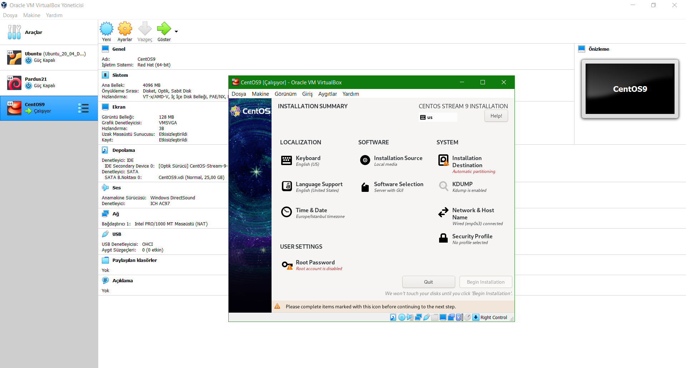This screenshot has width=686, height=368.
Task: Open Installation Destination spoke
Action: click(x=467, y=164)
